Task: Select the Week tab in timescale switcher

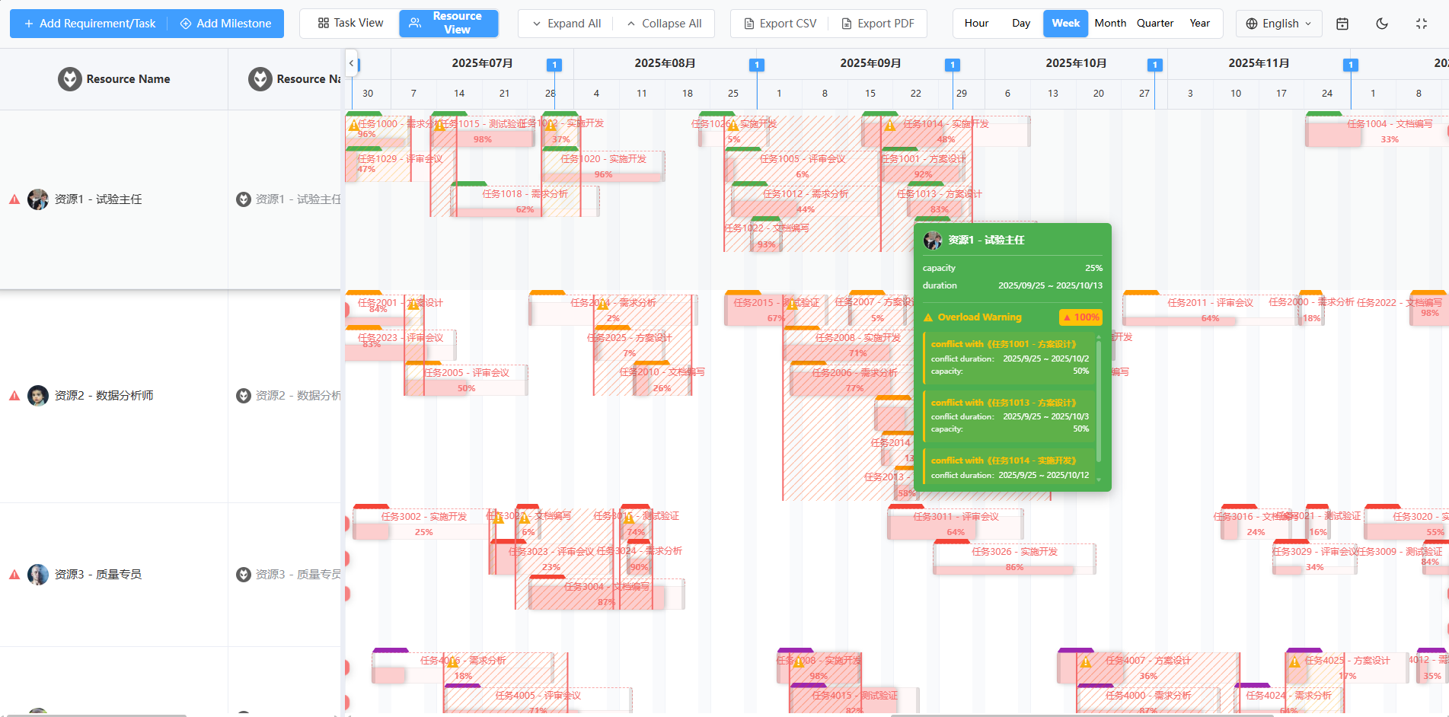Action: (x=1065, y=24)
